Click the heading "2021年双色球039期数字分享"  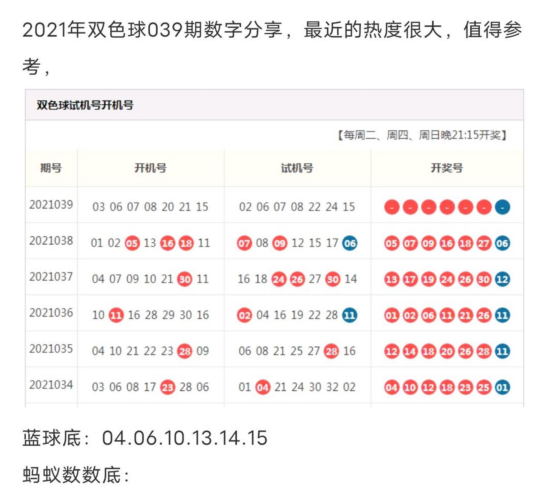click(x=152, y=30)
